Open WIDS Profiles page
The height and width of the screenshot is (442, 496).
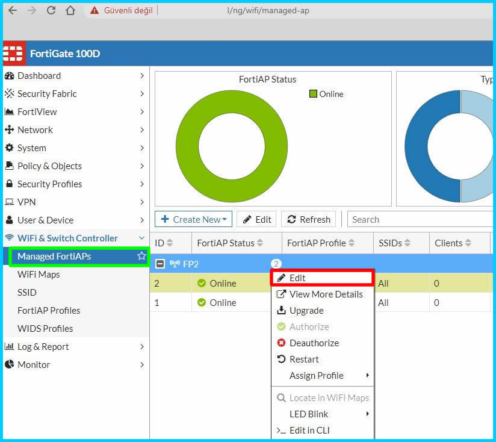45,328
